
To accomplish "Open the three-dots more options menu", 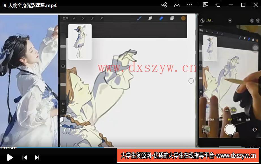I will point(189,5).
